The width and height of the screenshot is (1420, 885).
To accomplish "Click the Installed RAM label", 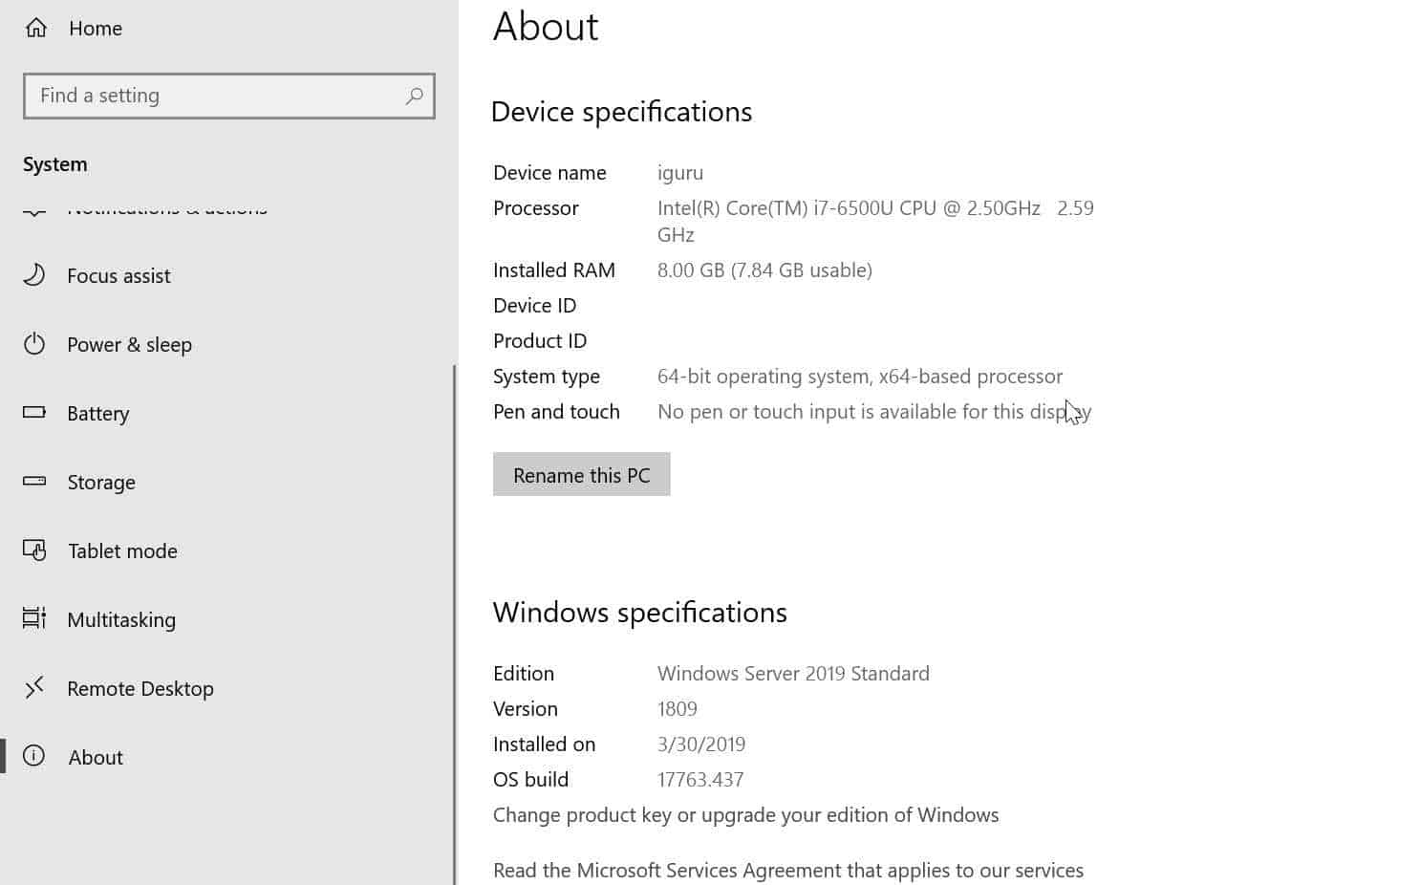I will tap(554, 270).
